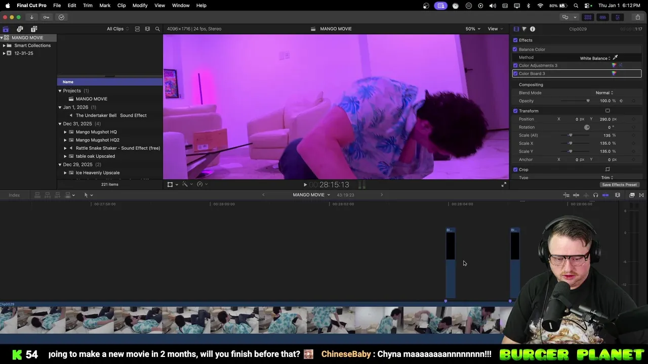Open the viewer 50% zoom dropdown
This screenshot has height=364, width=648.
pos(473,29)
